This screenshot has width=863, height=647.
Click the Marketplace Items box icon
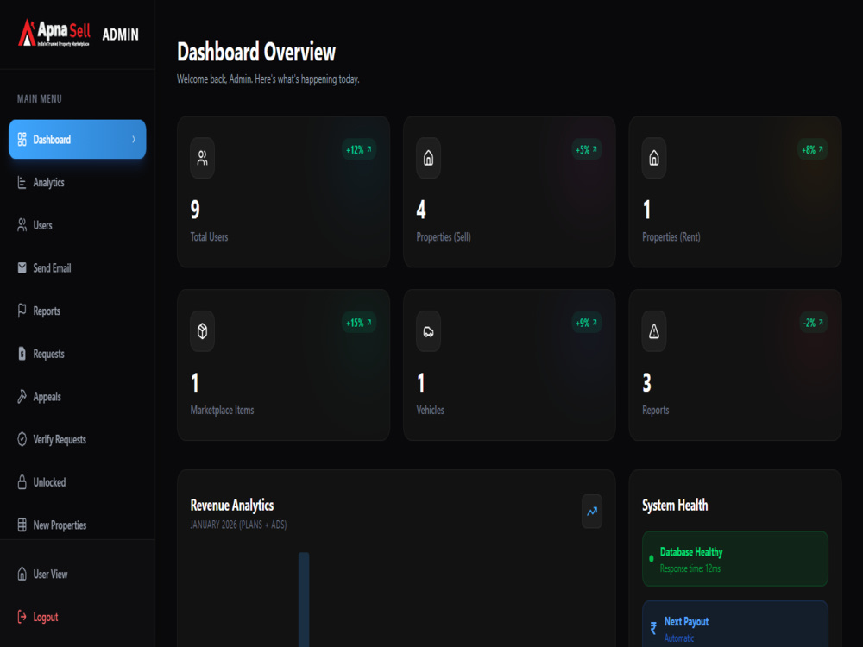coord(203,331)
